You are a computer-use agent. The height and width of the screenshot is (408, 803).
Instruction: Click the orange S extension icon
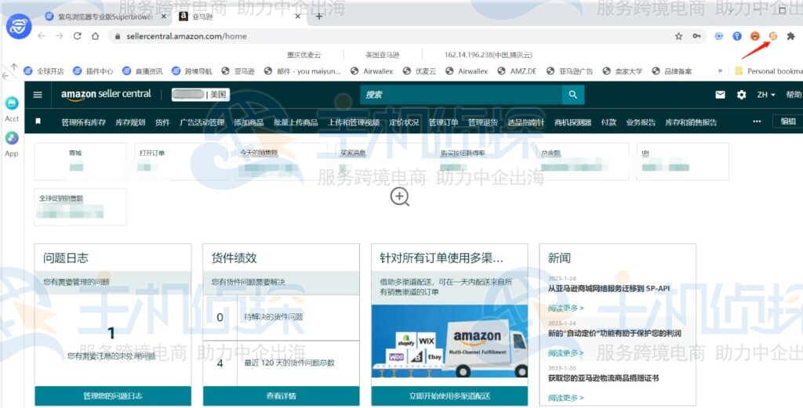(772, 36)
